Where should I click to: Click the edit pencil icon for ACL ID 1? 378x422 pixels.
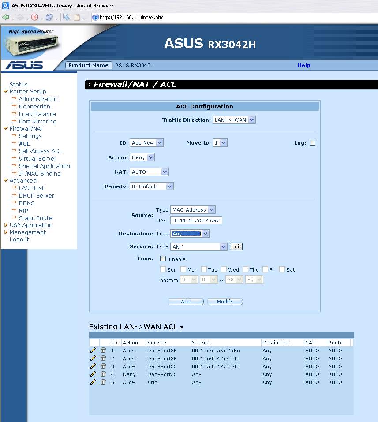pyautogui.click(x=93, y=351)
